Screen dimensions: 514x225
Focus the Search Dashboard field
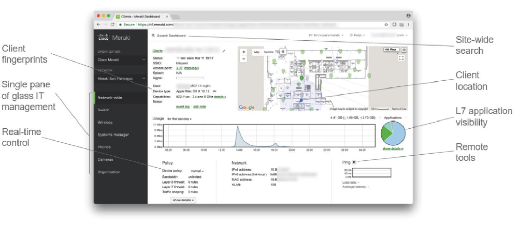(x=171, y=35)
